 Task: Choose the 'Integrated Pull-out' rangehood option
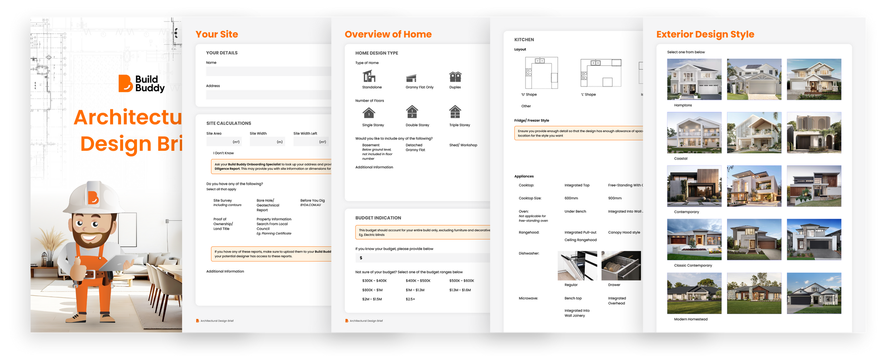581,232
